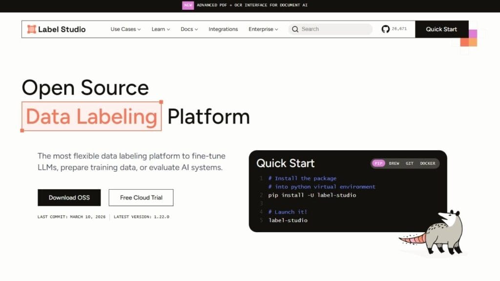The width and height of the screenshot is (500, 281).
Task: Click the Download OSS button
Action: pos(69,197)
